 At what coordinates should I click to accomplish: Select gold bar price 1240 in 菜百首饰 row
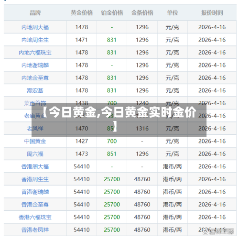coord(142,103)
